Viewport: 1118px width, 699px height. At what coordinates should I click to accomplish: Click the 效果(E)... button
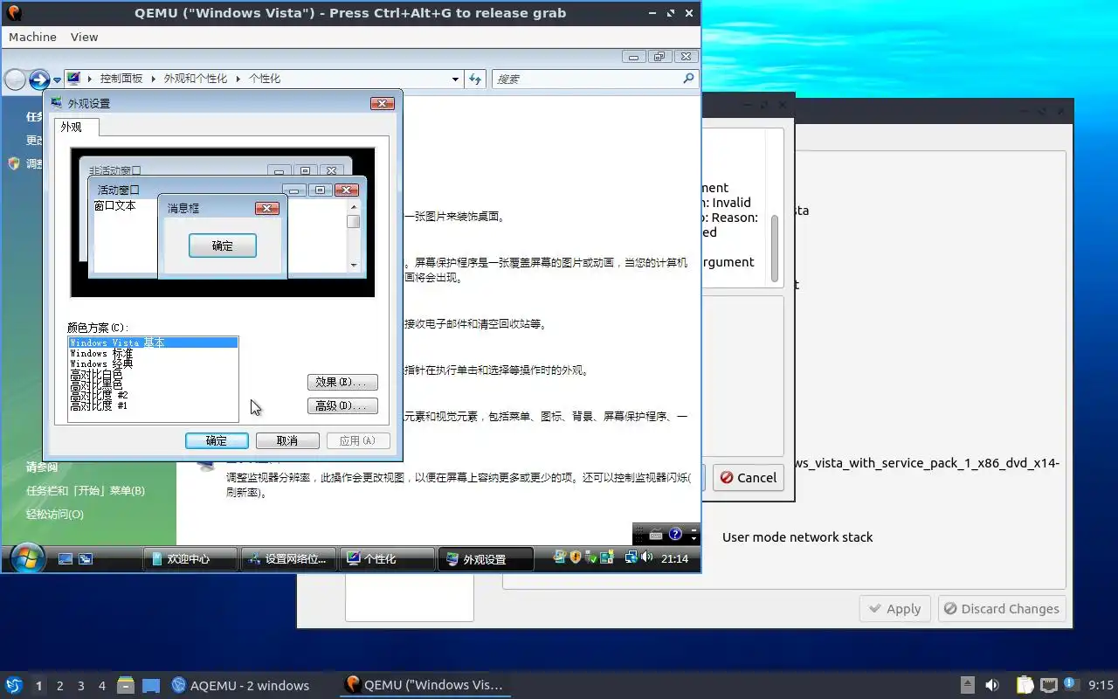click(x=342, y=382)
